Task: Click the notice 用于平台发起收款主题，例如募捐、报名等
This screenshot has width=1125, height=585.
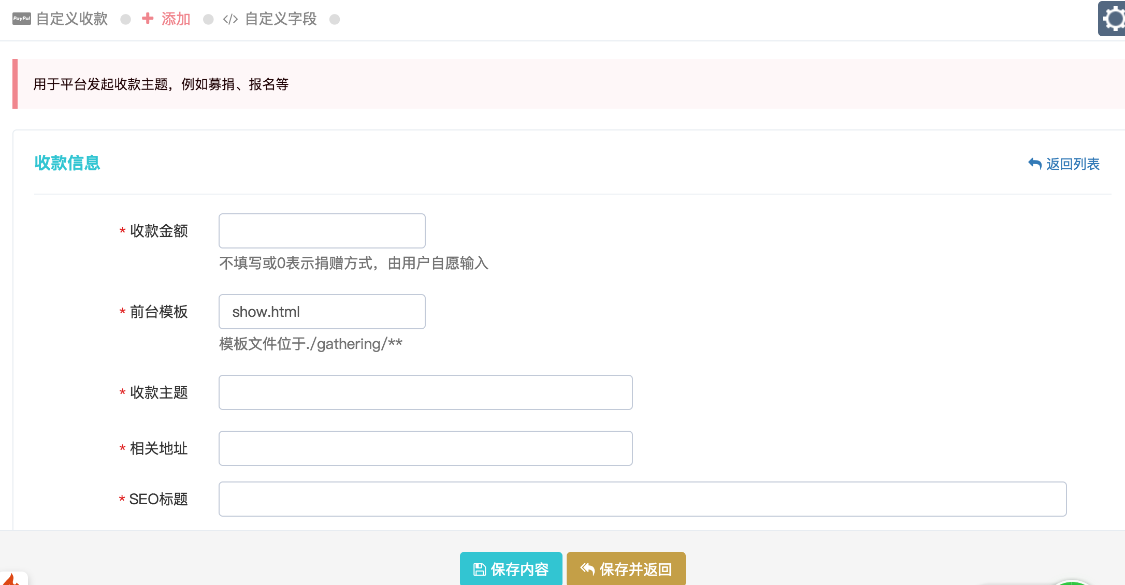Action: coord(161,84)
